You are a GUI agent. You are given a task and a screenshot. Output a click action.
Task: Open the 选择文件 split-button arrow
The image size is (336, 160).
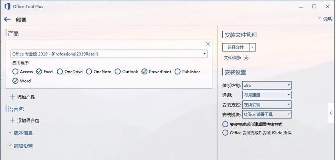click(x=252, y=47)
